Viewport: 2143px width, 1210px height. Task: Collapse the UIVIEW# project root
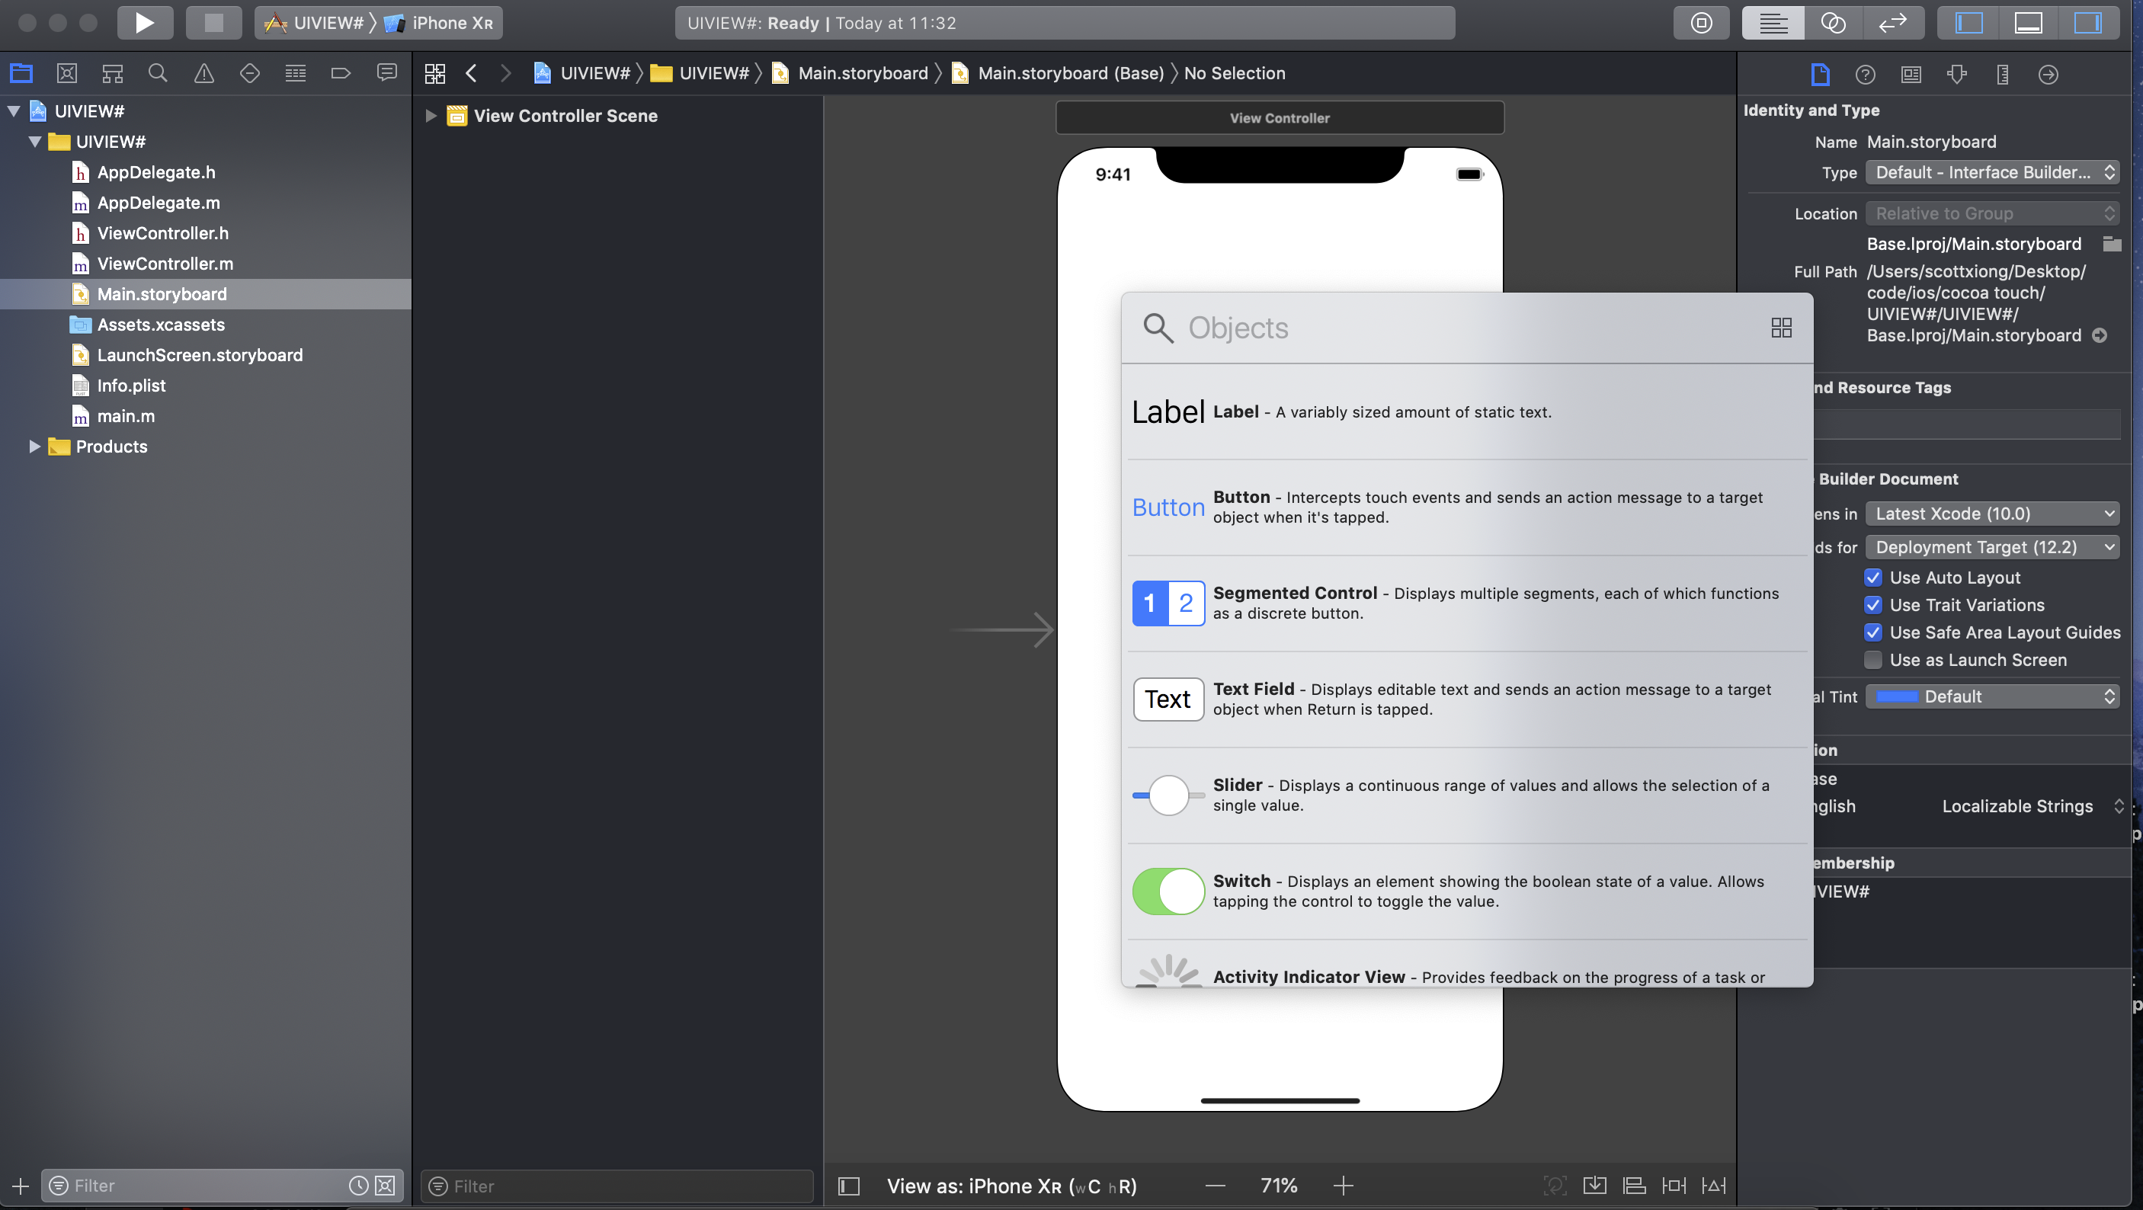(x=14, y=110)
